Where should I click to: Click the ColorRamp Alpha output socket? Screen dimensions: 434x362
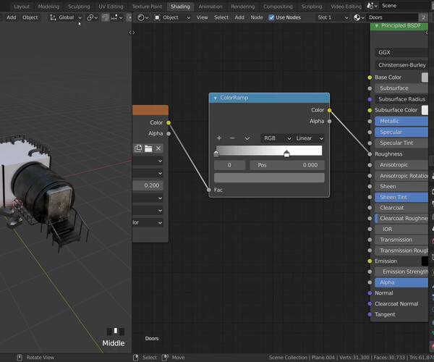coord(329,122)
